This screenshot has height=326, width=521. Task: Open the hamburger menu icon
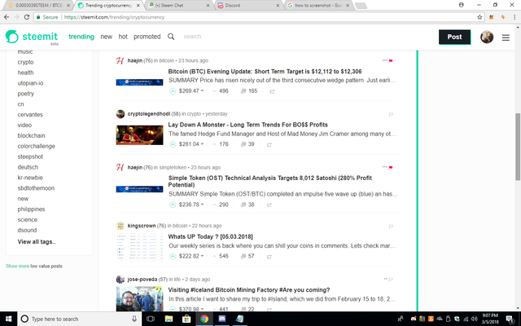tap(506, 37)
